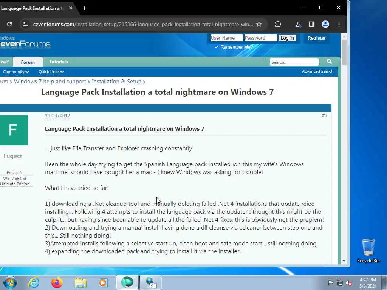Viewport: 387px width, 290px height.
Task: Click the vertical scrollbar thumb
Action: [344, 52]
